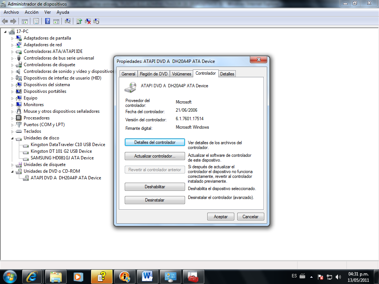Click Detalles del controlador button
Screen dimensions: 379x284
point(155,142)
